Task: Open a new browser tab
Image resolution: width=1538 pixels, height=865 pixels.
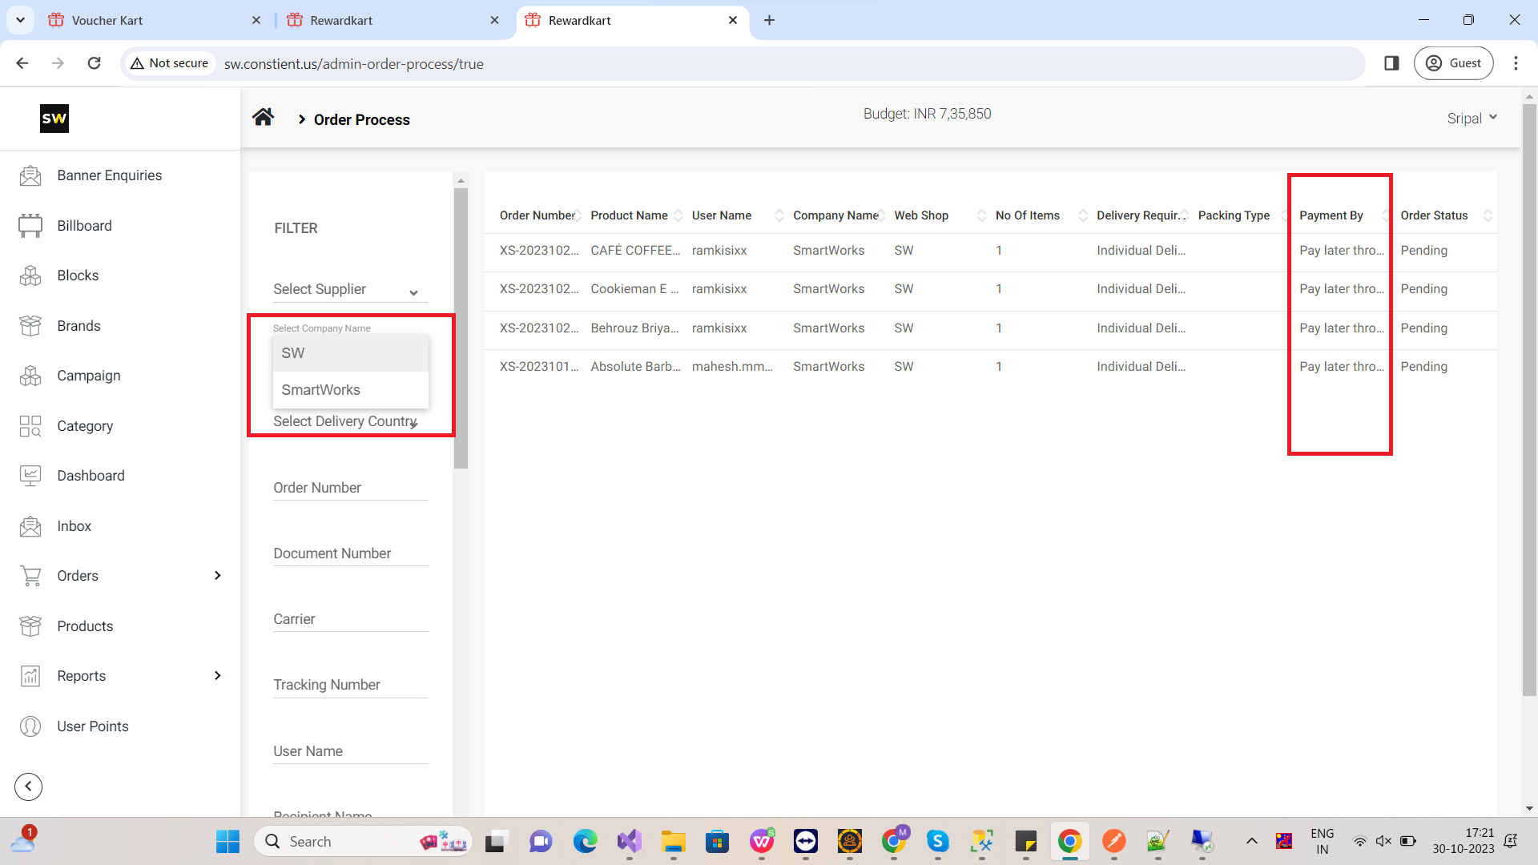Action: click(x=769, y=20)
